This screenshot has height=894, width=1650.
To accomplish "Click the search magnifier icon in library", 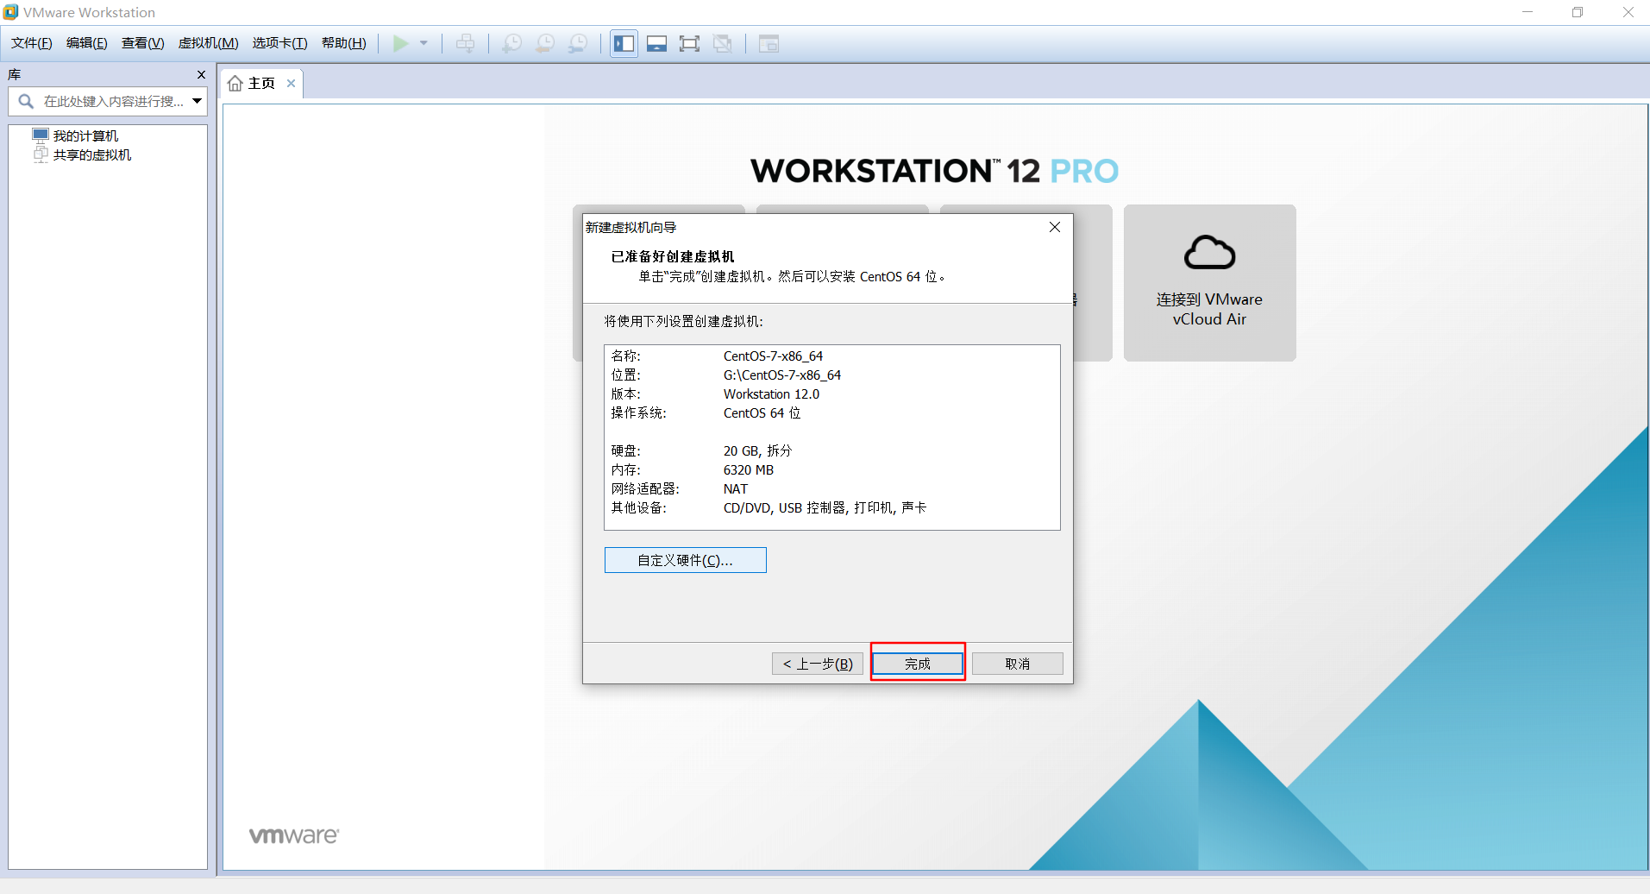I will coord(26,102).
